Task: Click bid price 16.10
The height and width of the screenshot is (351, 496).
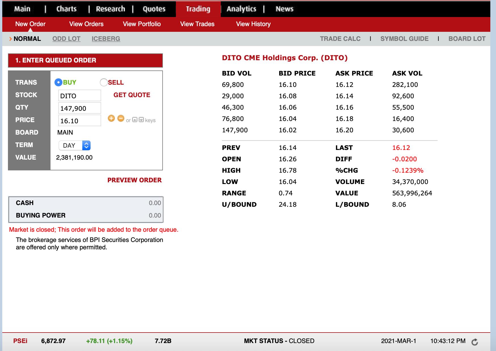Action: click(x=287, y=85)
